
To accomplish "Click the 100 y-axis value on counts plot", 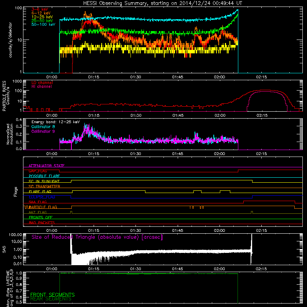I will [18, 8].
